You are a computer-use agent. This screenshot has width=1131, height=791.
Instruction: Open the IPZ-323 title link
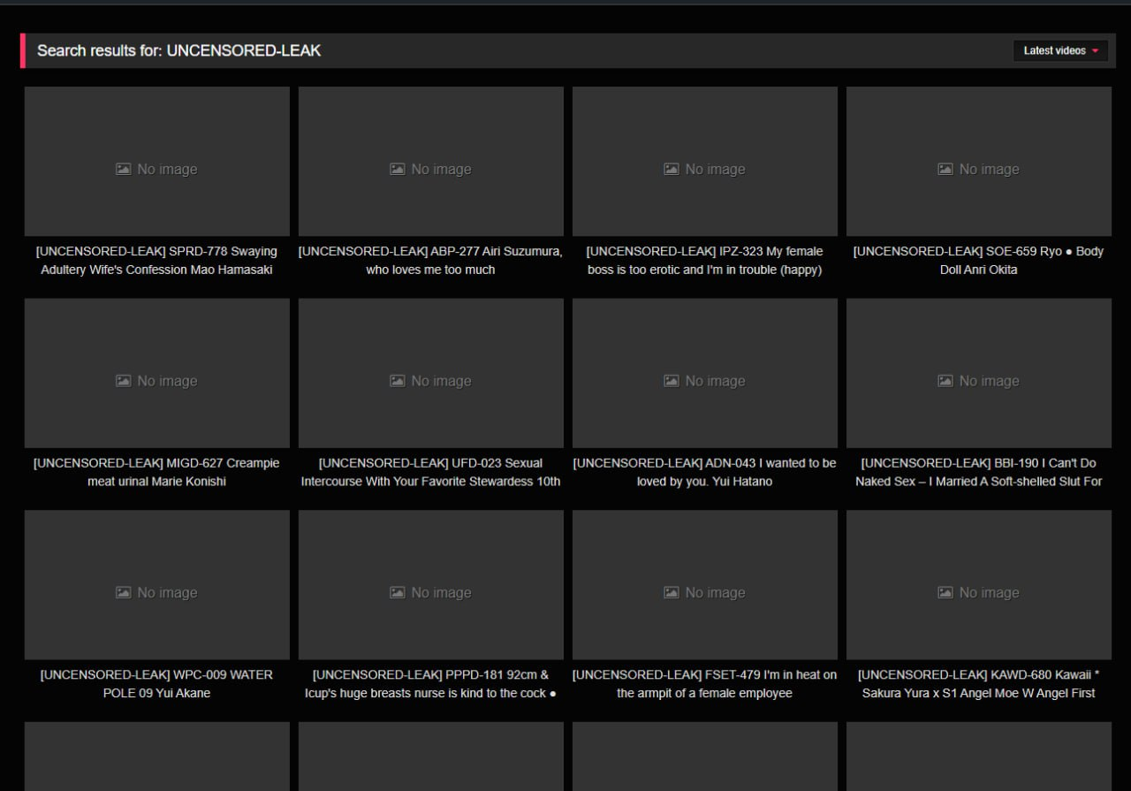pyautogui.click(x=704, y=261)
